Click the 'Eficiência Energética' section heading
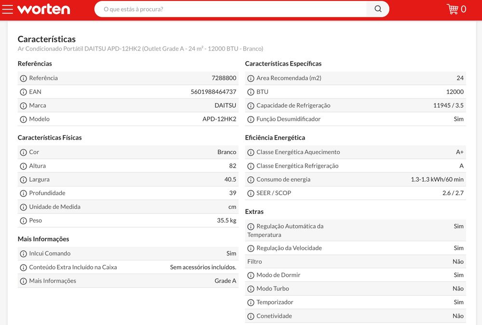This screenshot has height=325, width=482. click(275, 137)
